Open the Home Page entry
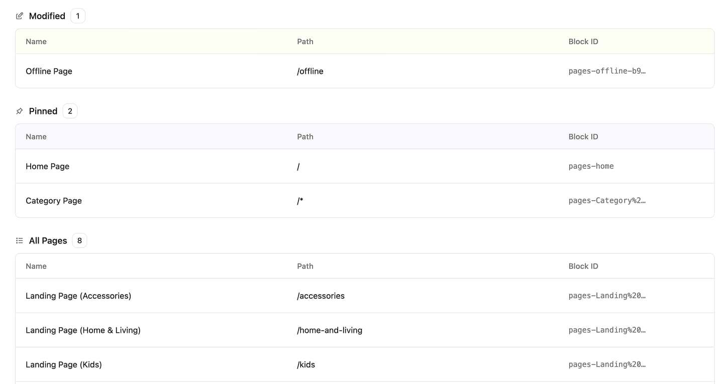Image resolution: width=727 pixels, height=384 pixels. point(47,166)
